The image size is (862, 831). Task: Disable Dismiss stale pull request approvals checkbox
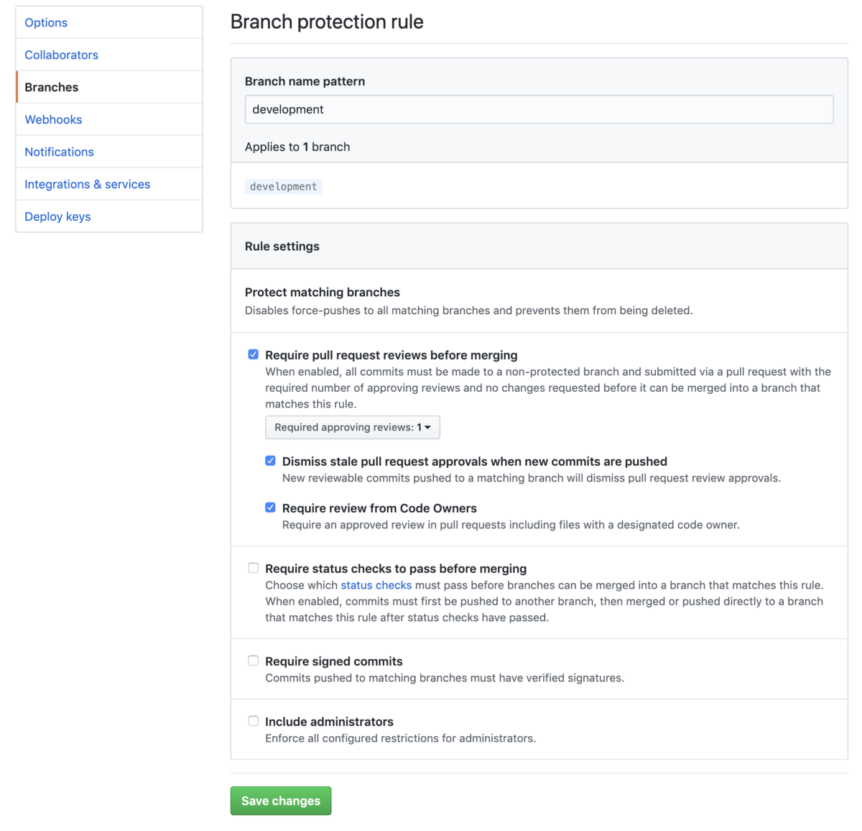(271, 461)
